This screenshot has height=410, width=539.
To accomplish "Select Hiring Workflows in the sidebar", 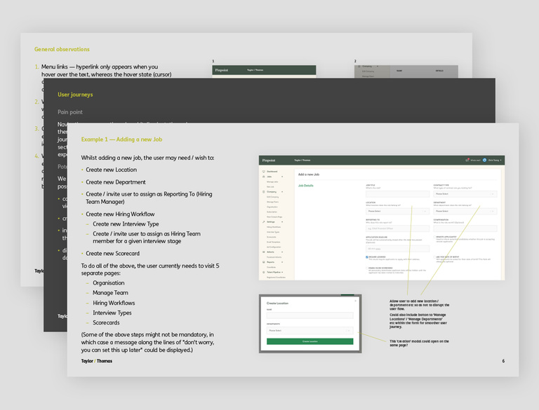I will tap(274, 227).
